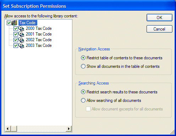Image resolution: width=176 pixels, height=136 pixels.
Task: Click the left scroll arrow in tree
Action: [x=8, y=129]
